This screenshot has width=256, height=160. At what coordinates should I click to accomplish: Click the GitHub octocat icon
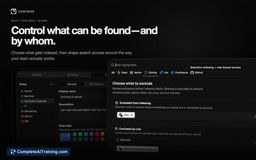[x=192, y=73]
